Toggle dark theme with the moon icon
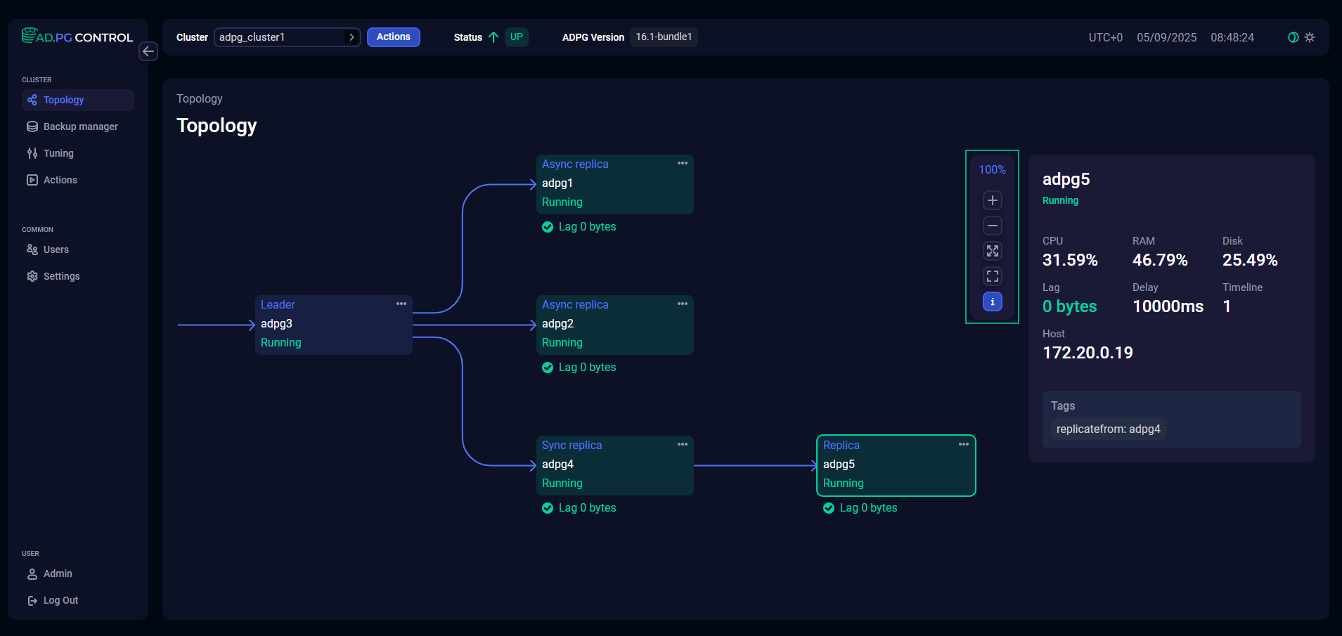This screenshot has height=636, width=1342. [x=1293, y=37]
